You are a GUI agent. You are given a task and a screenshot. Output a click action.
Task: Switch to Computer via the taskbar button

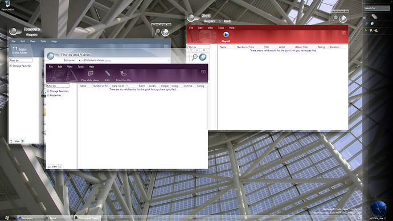[x=31, y=218]
